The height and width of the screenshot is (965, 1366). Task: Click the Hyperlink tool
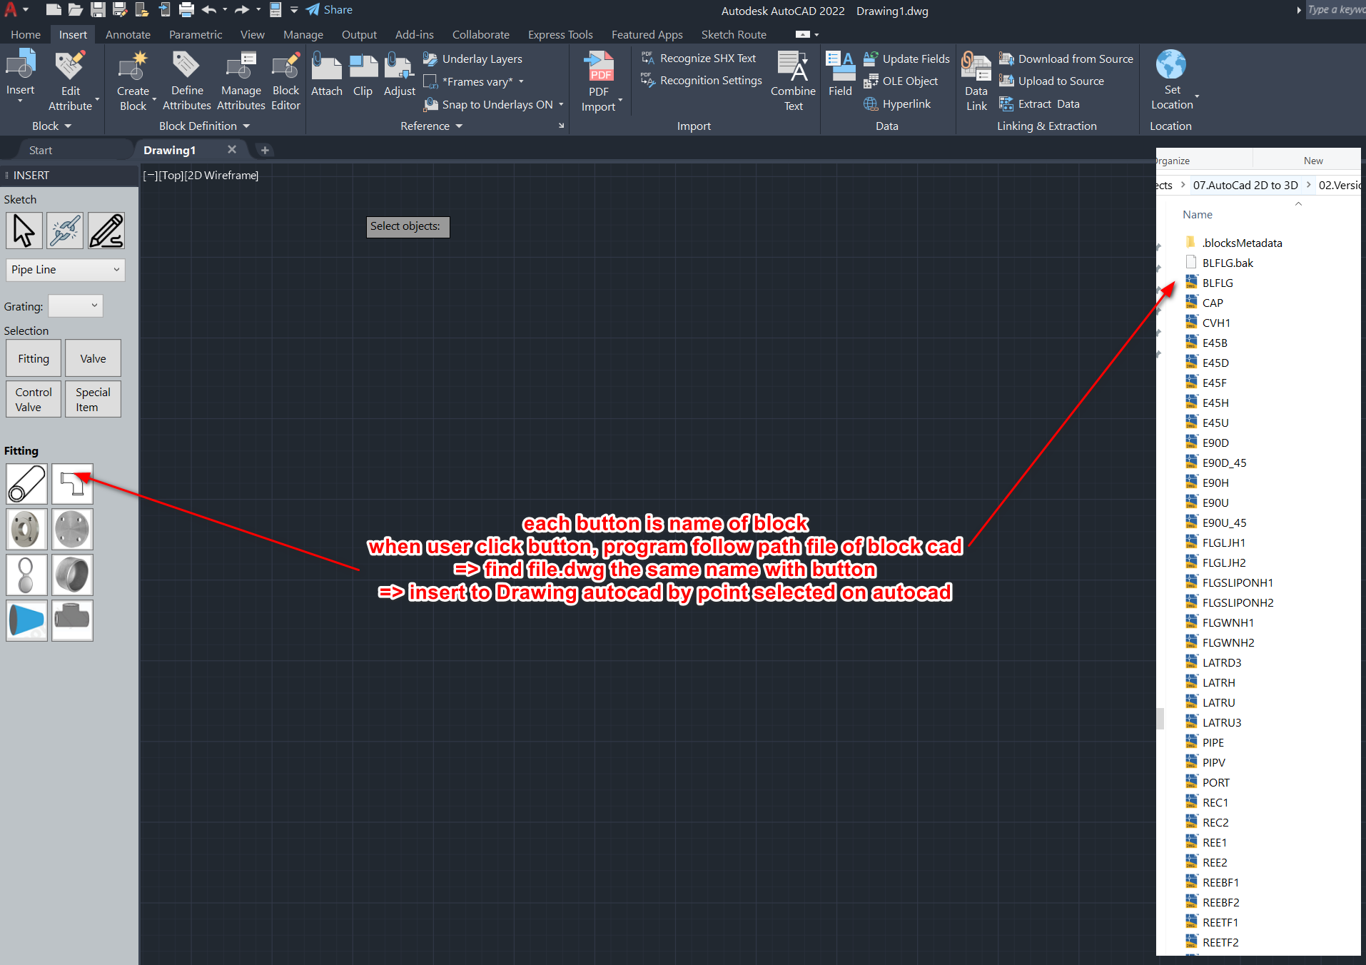pos(897,104)
